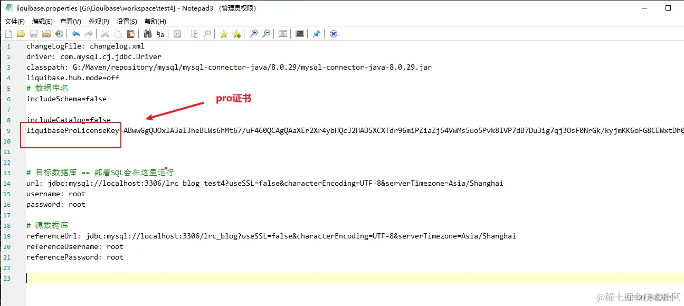Click the Cut scissors icon
The image size is (684, 306).
(105, 34)
